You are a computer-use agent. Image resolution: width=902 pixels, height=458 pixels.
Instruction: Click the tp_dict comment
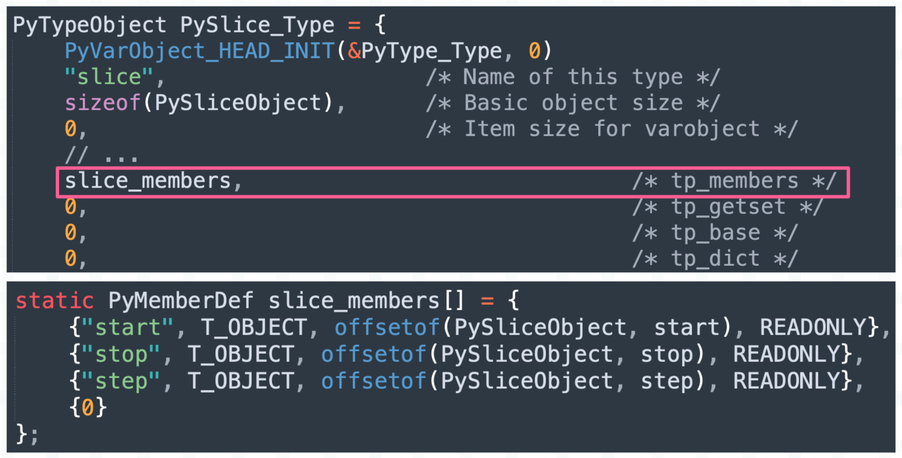click(x=715, y=259)
